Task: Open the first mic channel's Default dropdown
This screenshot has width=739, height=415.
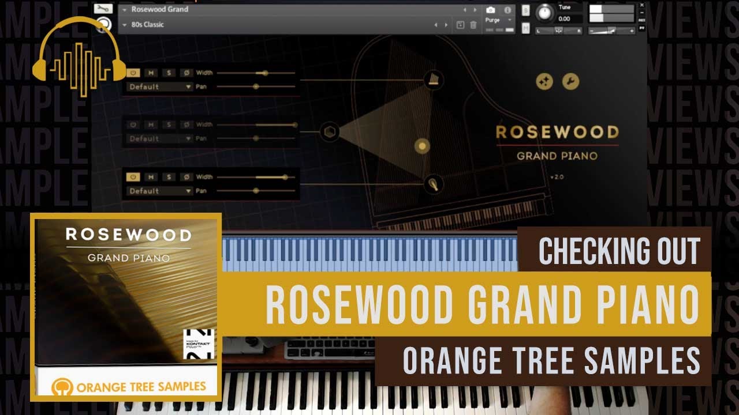Action: pos(160,86)
